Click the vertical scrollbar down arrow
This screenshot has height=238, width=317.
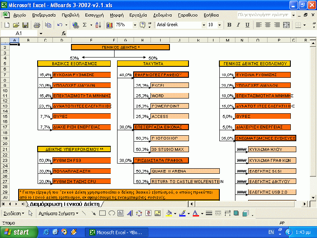[313, 197]
